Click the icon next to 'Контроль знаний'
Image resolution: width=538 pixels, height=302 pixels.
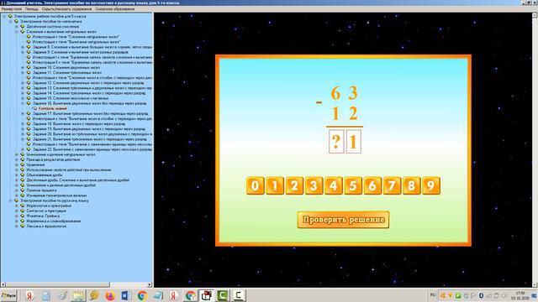point(34,108)
